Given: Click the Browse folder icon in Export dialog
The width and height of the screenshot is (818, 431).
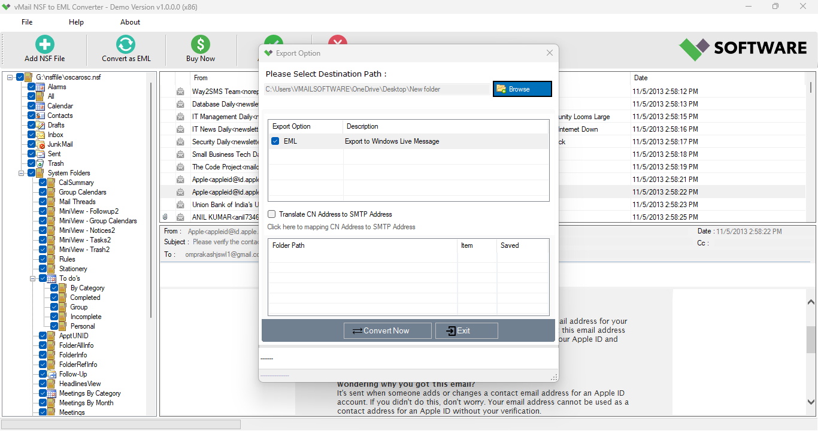Looking at the screenshot, I should coord(501,88).
